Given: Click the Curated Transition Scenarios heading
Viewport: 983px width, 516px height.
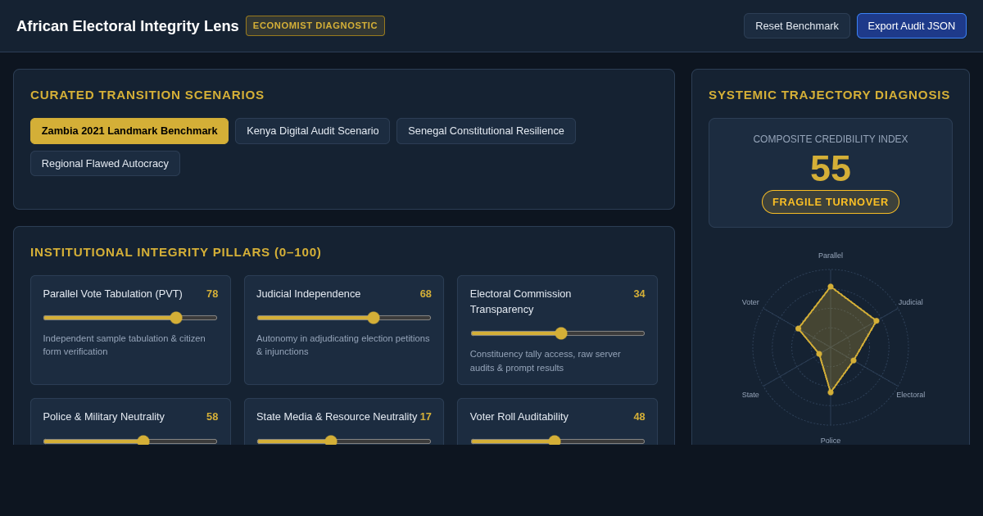Looking at the screenshot, I should pyautogui.click(x=147, y=95).
